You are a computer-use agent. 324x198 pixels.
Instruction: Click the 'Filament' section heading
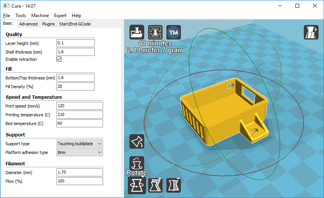coord(15,164)
